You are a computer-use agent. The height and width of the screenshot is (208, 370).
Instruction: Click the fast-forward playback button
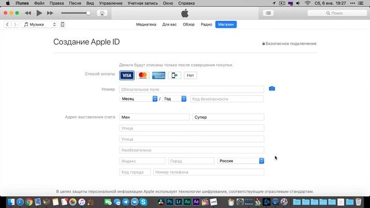(x=50, y=13)
